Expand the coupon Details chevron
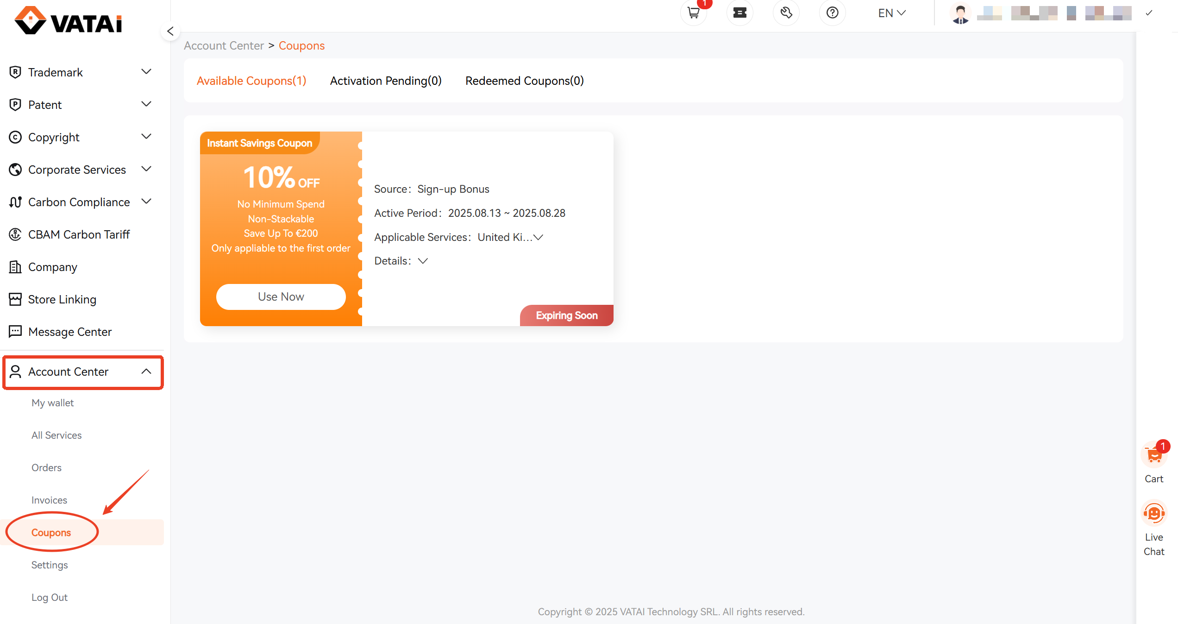Screen dimensions: 1178x624 (422, 261)
